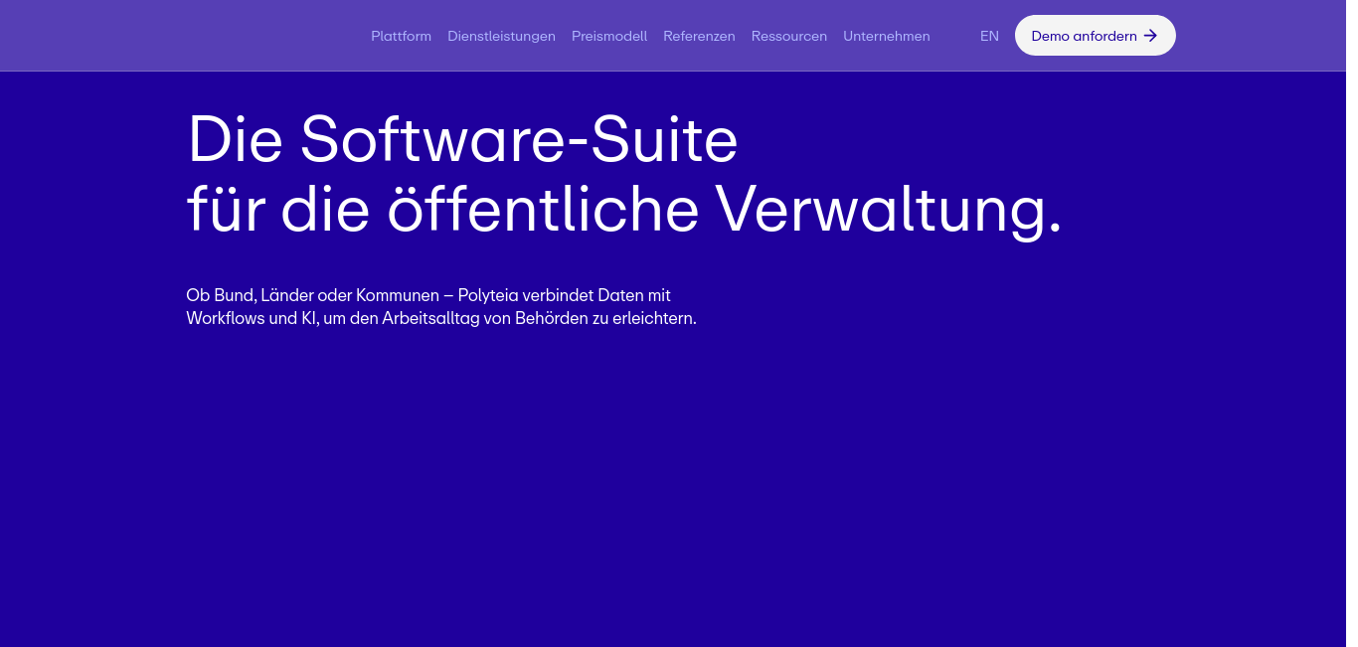
Task: Switch site language to EN
Action: coord(989,36)
